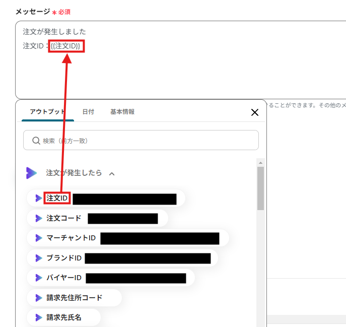
Task: Insert the ブランドID output item
Action: click(122, 258)
